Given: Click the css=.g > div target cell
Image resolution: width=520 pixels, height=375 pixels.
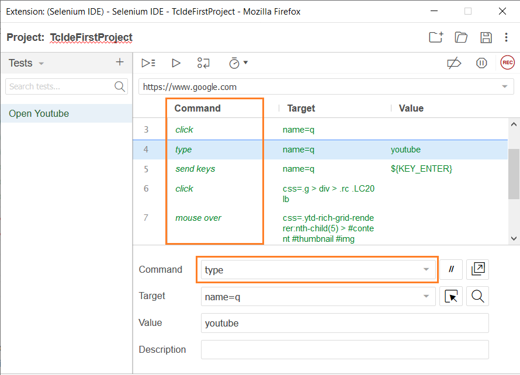Looking at the screenshot, I should pos(328,194).
